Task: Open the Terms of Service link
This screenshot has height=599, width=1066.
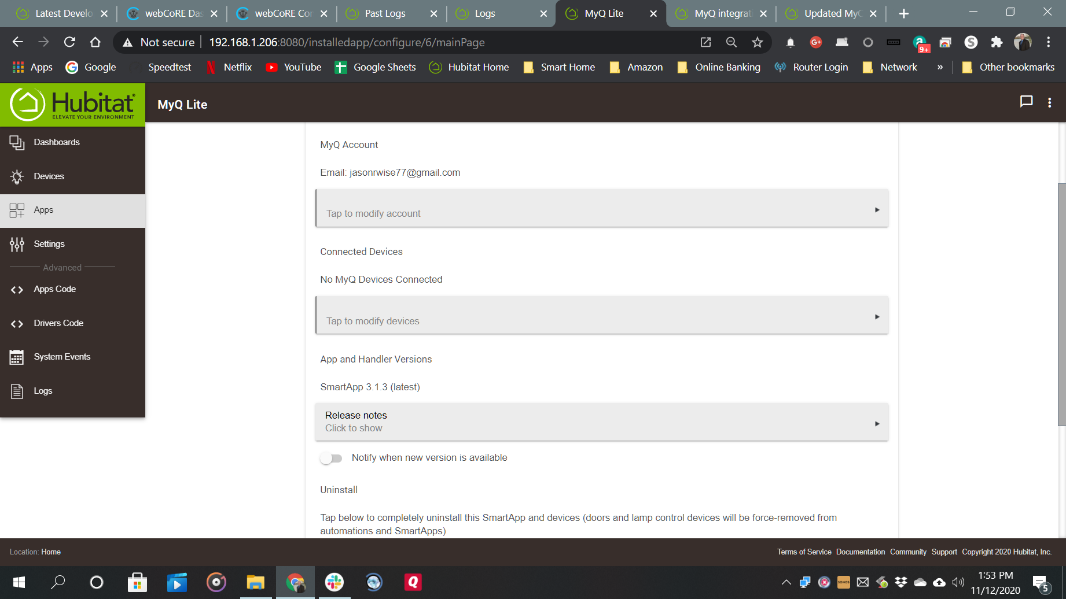Action: tap(804, 552)
